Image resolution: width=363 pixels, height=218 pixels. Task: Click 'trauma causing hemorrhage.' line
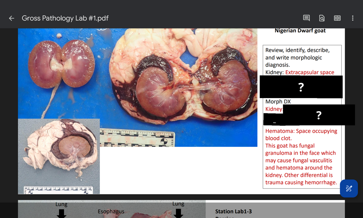point(301,183)
